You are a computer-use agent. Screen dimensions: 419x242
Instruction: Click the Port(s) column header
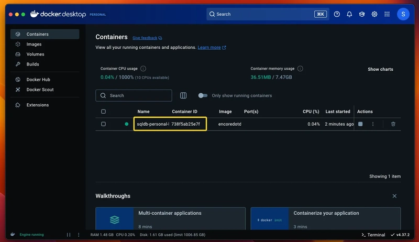[x=251, y=112]
